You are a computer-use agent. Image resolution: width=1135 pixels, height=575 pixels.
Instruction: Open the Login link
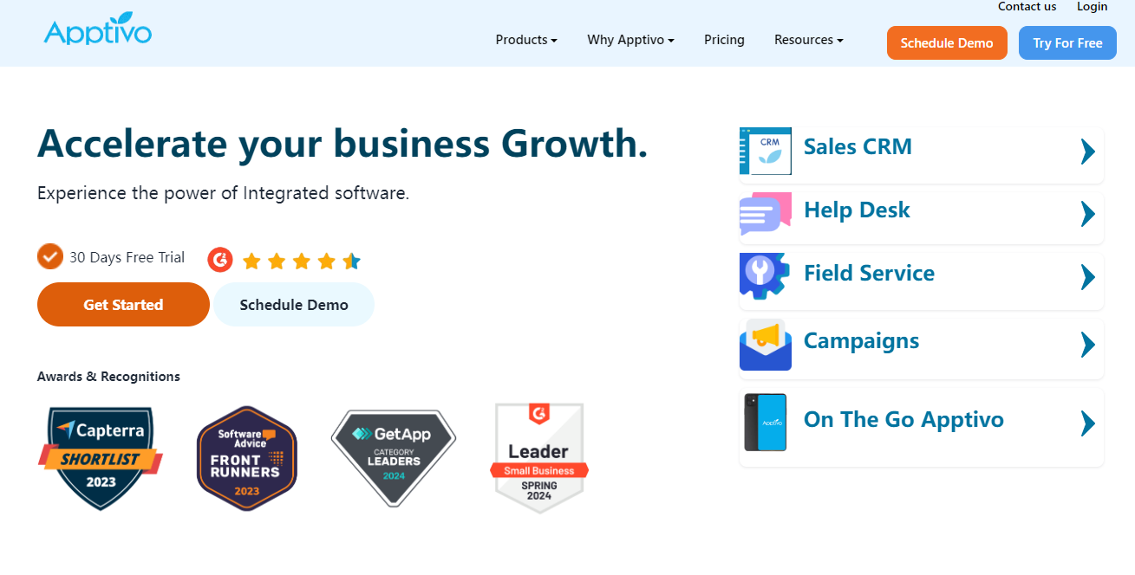pos(1092,7)
